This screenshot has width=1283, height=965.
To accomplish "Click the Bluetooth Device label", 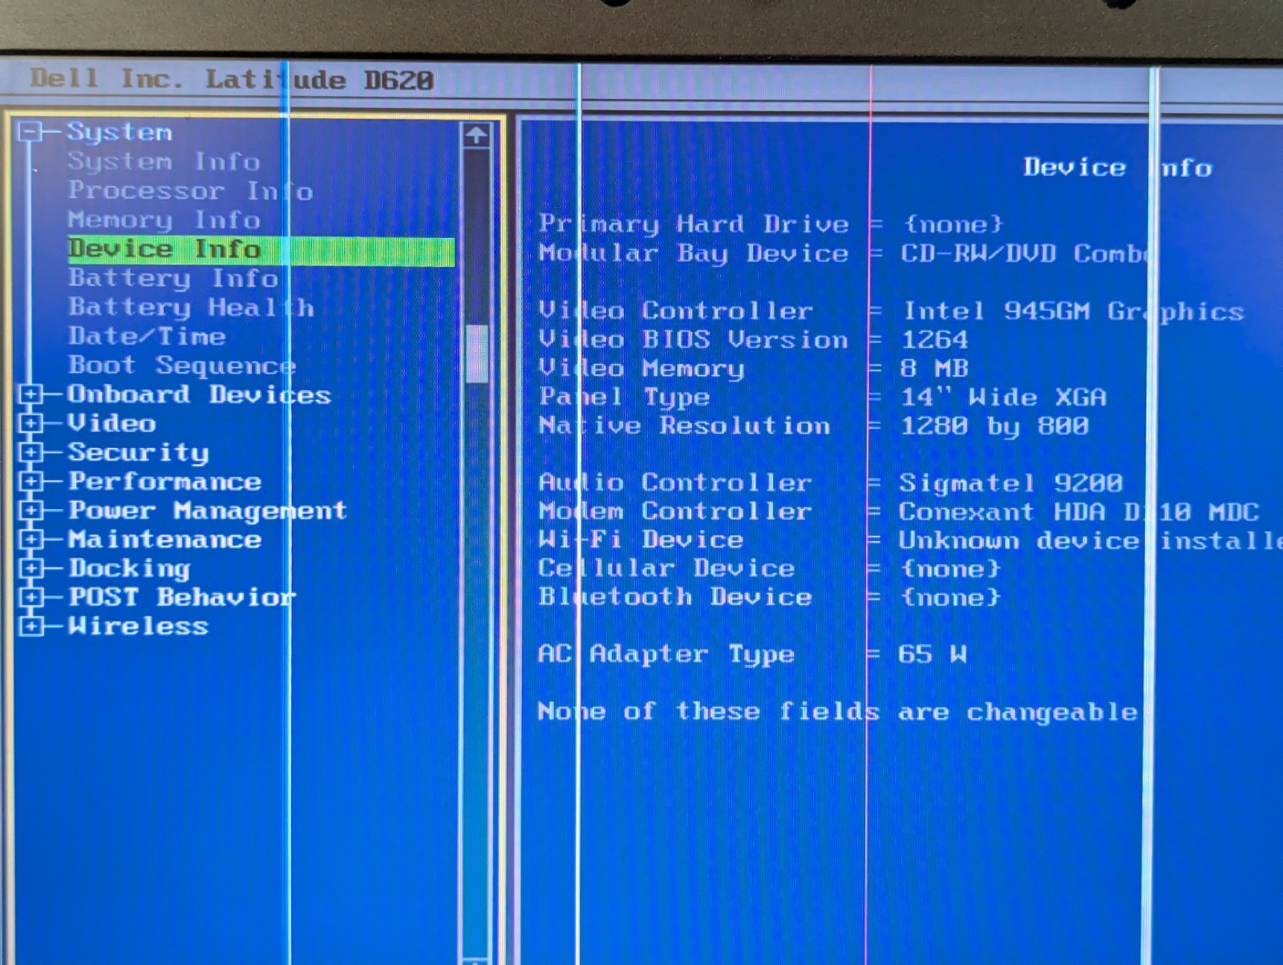I will [x=675, y=597].
